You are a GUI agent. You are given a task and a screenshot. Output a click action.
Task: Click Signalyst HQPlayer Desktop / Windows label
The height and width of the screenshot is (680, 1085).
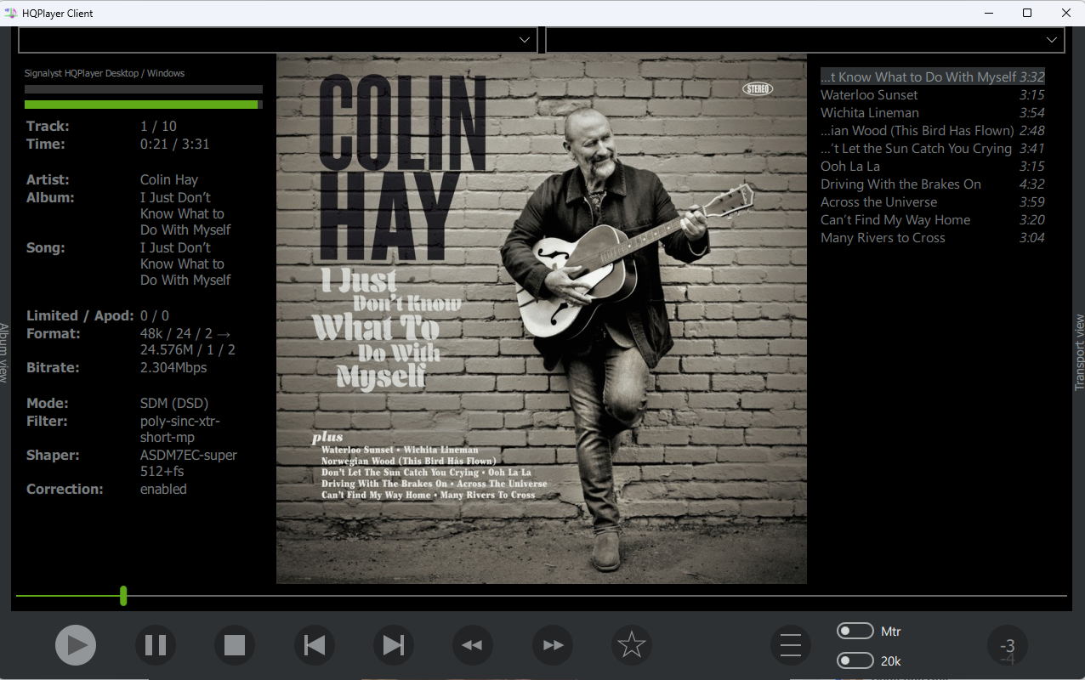point(105,73)
